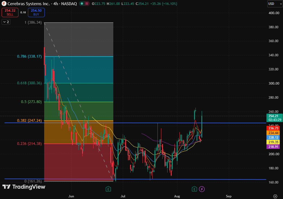Click the yellow 219.35 indicator price tag
283x199 pixels.
(273, 142)
